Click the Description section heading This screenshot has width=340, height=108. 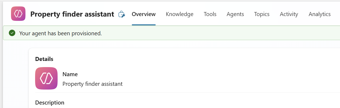(50, 103)
